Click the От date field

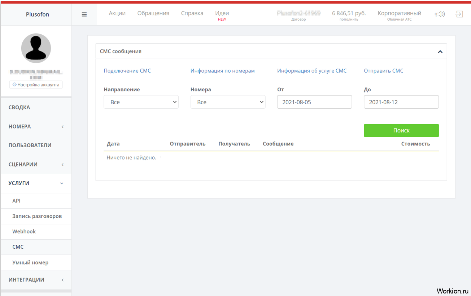315,102
